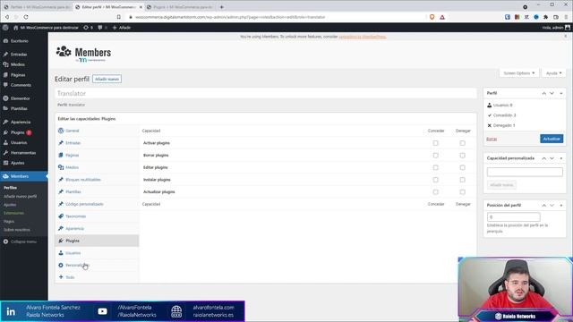Toggle Capacidad personalizada panel collapse arrow
The image size is (573, 322).
pos(561,158)
